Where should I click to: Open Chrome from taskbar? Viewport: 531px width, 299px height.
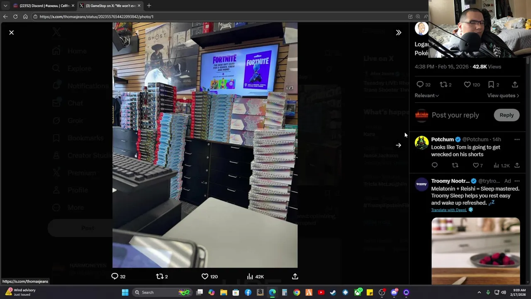click(x=297, y=292)
